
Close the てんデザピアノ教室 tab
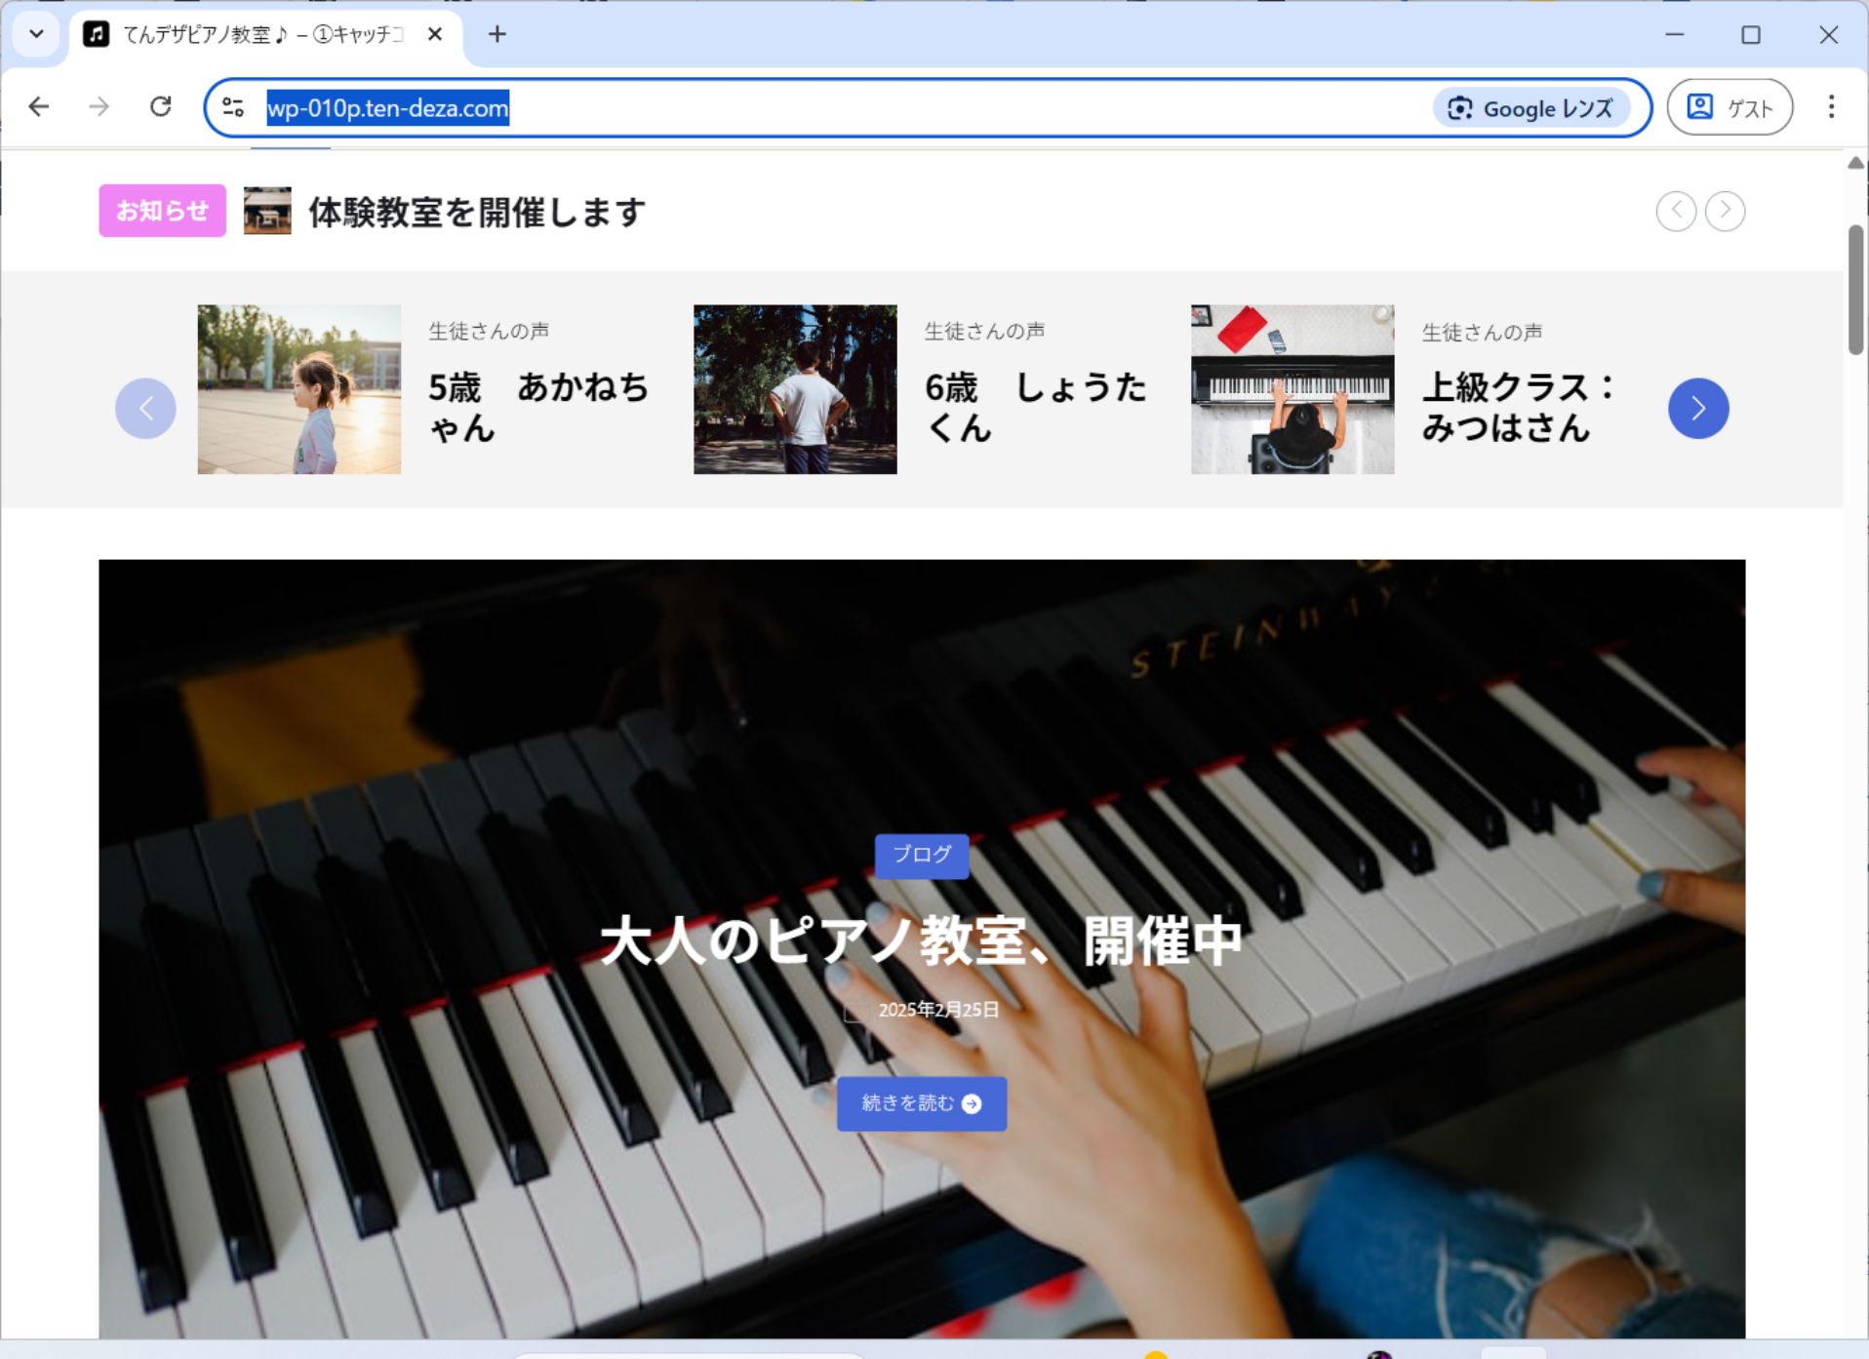point(435,34)
